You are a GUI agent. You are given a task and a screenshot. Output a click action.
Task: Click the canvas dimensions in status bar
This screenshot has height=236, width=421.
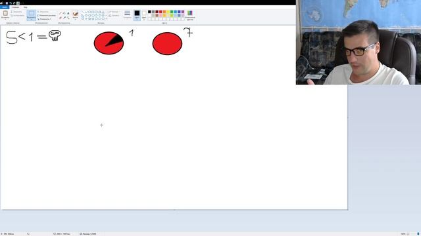click(62, 234)
